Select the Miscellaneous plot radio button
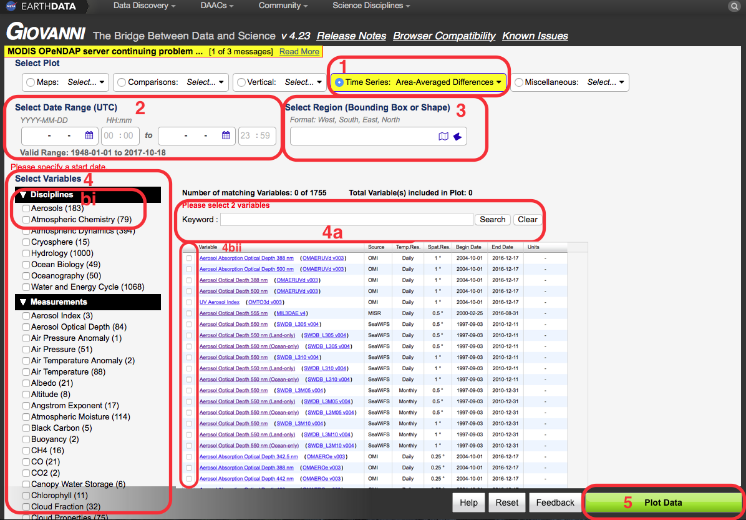The height and width of the screenshot is (520, 746). click(518, 82)
